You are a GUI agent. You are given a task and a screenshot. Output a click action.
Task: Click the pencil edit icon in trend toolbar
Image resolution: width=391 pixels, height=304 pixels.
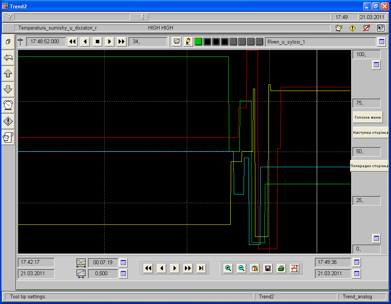coord(188,42)
